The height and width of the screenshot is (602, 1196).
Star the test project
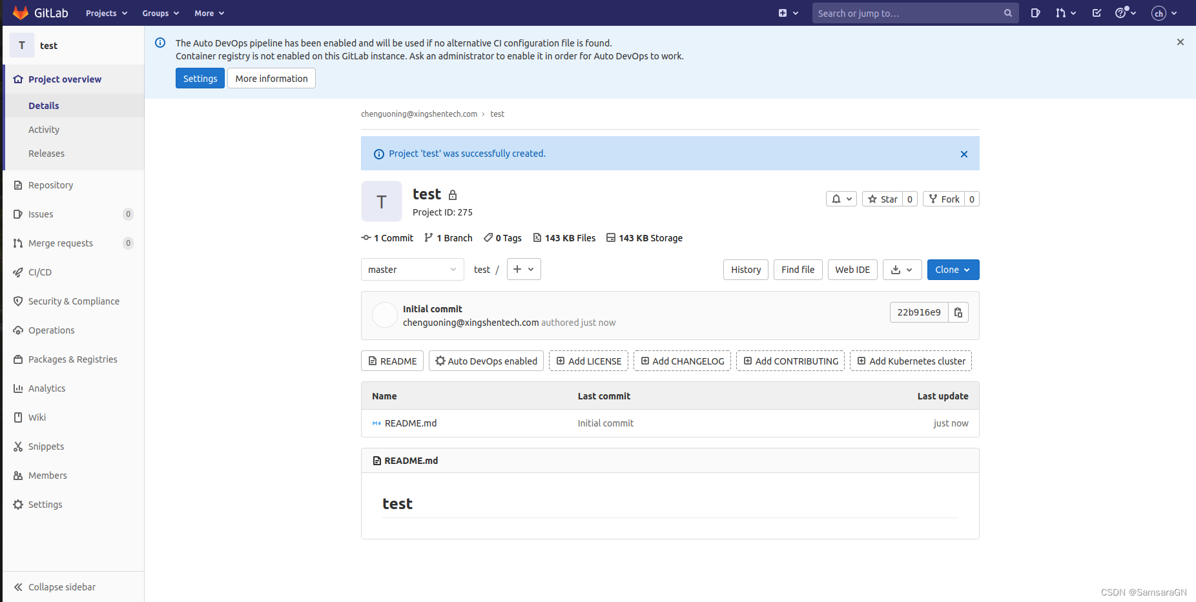point(882,199)
